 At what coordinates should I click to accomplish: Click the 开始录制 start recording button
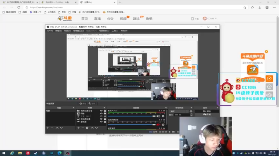[206, 114]
